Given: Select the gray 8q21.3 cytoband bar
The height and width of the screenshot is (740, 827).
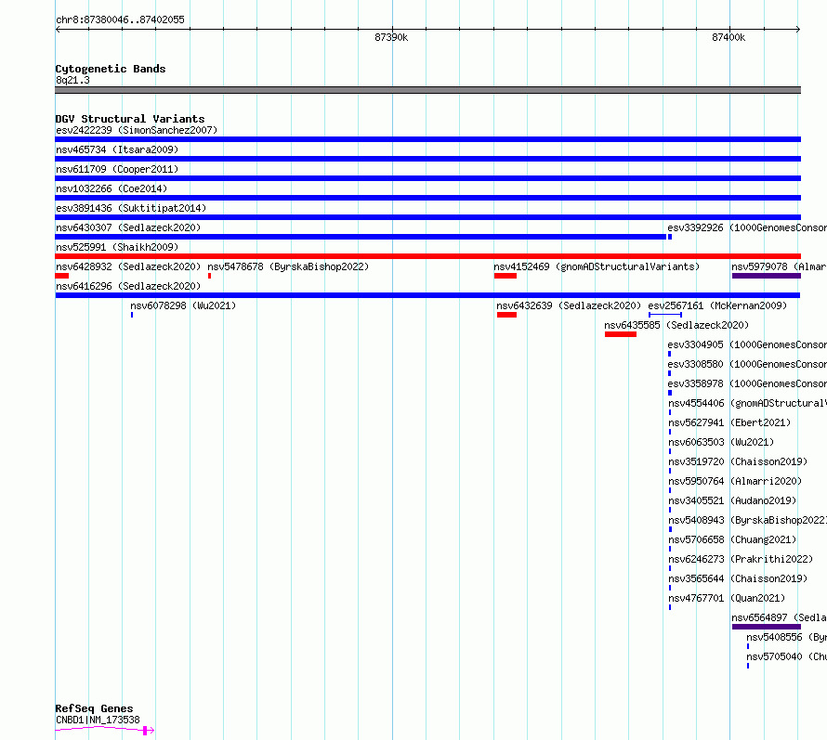Looking at the screenshot, I should 427,90.
